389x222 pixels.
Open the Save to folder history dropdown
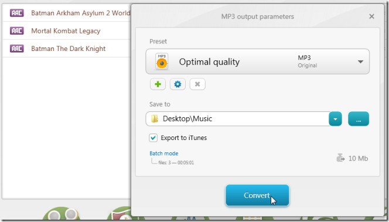pos(336,119)
